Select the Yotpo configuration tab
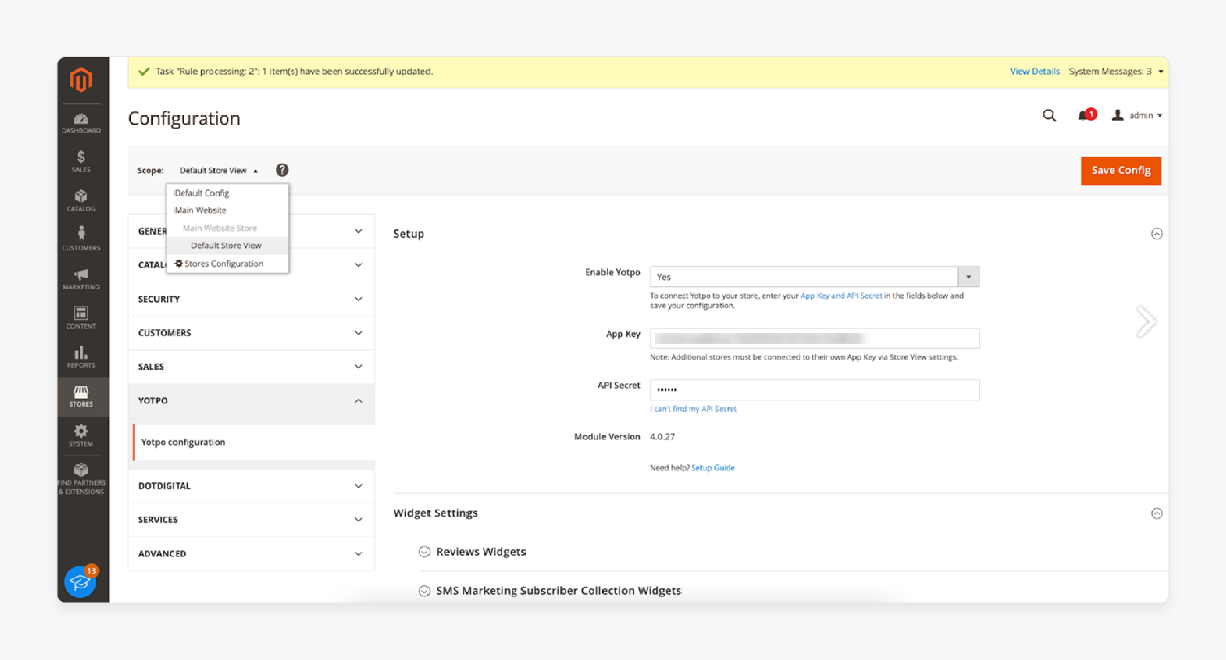1226x660 pixels. (254, 442)
